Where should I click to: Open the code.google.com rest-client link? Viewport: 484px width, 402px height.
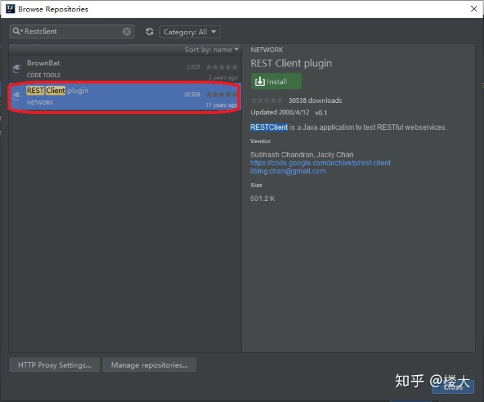point(320,163)
